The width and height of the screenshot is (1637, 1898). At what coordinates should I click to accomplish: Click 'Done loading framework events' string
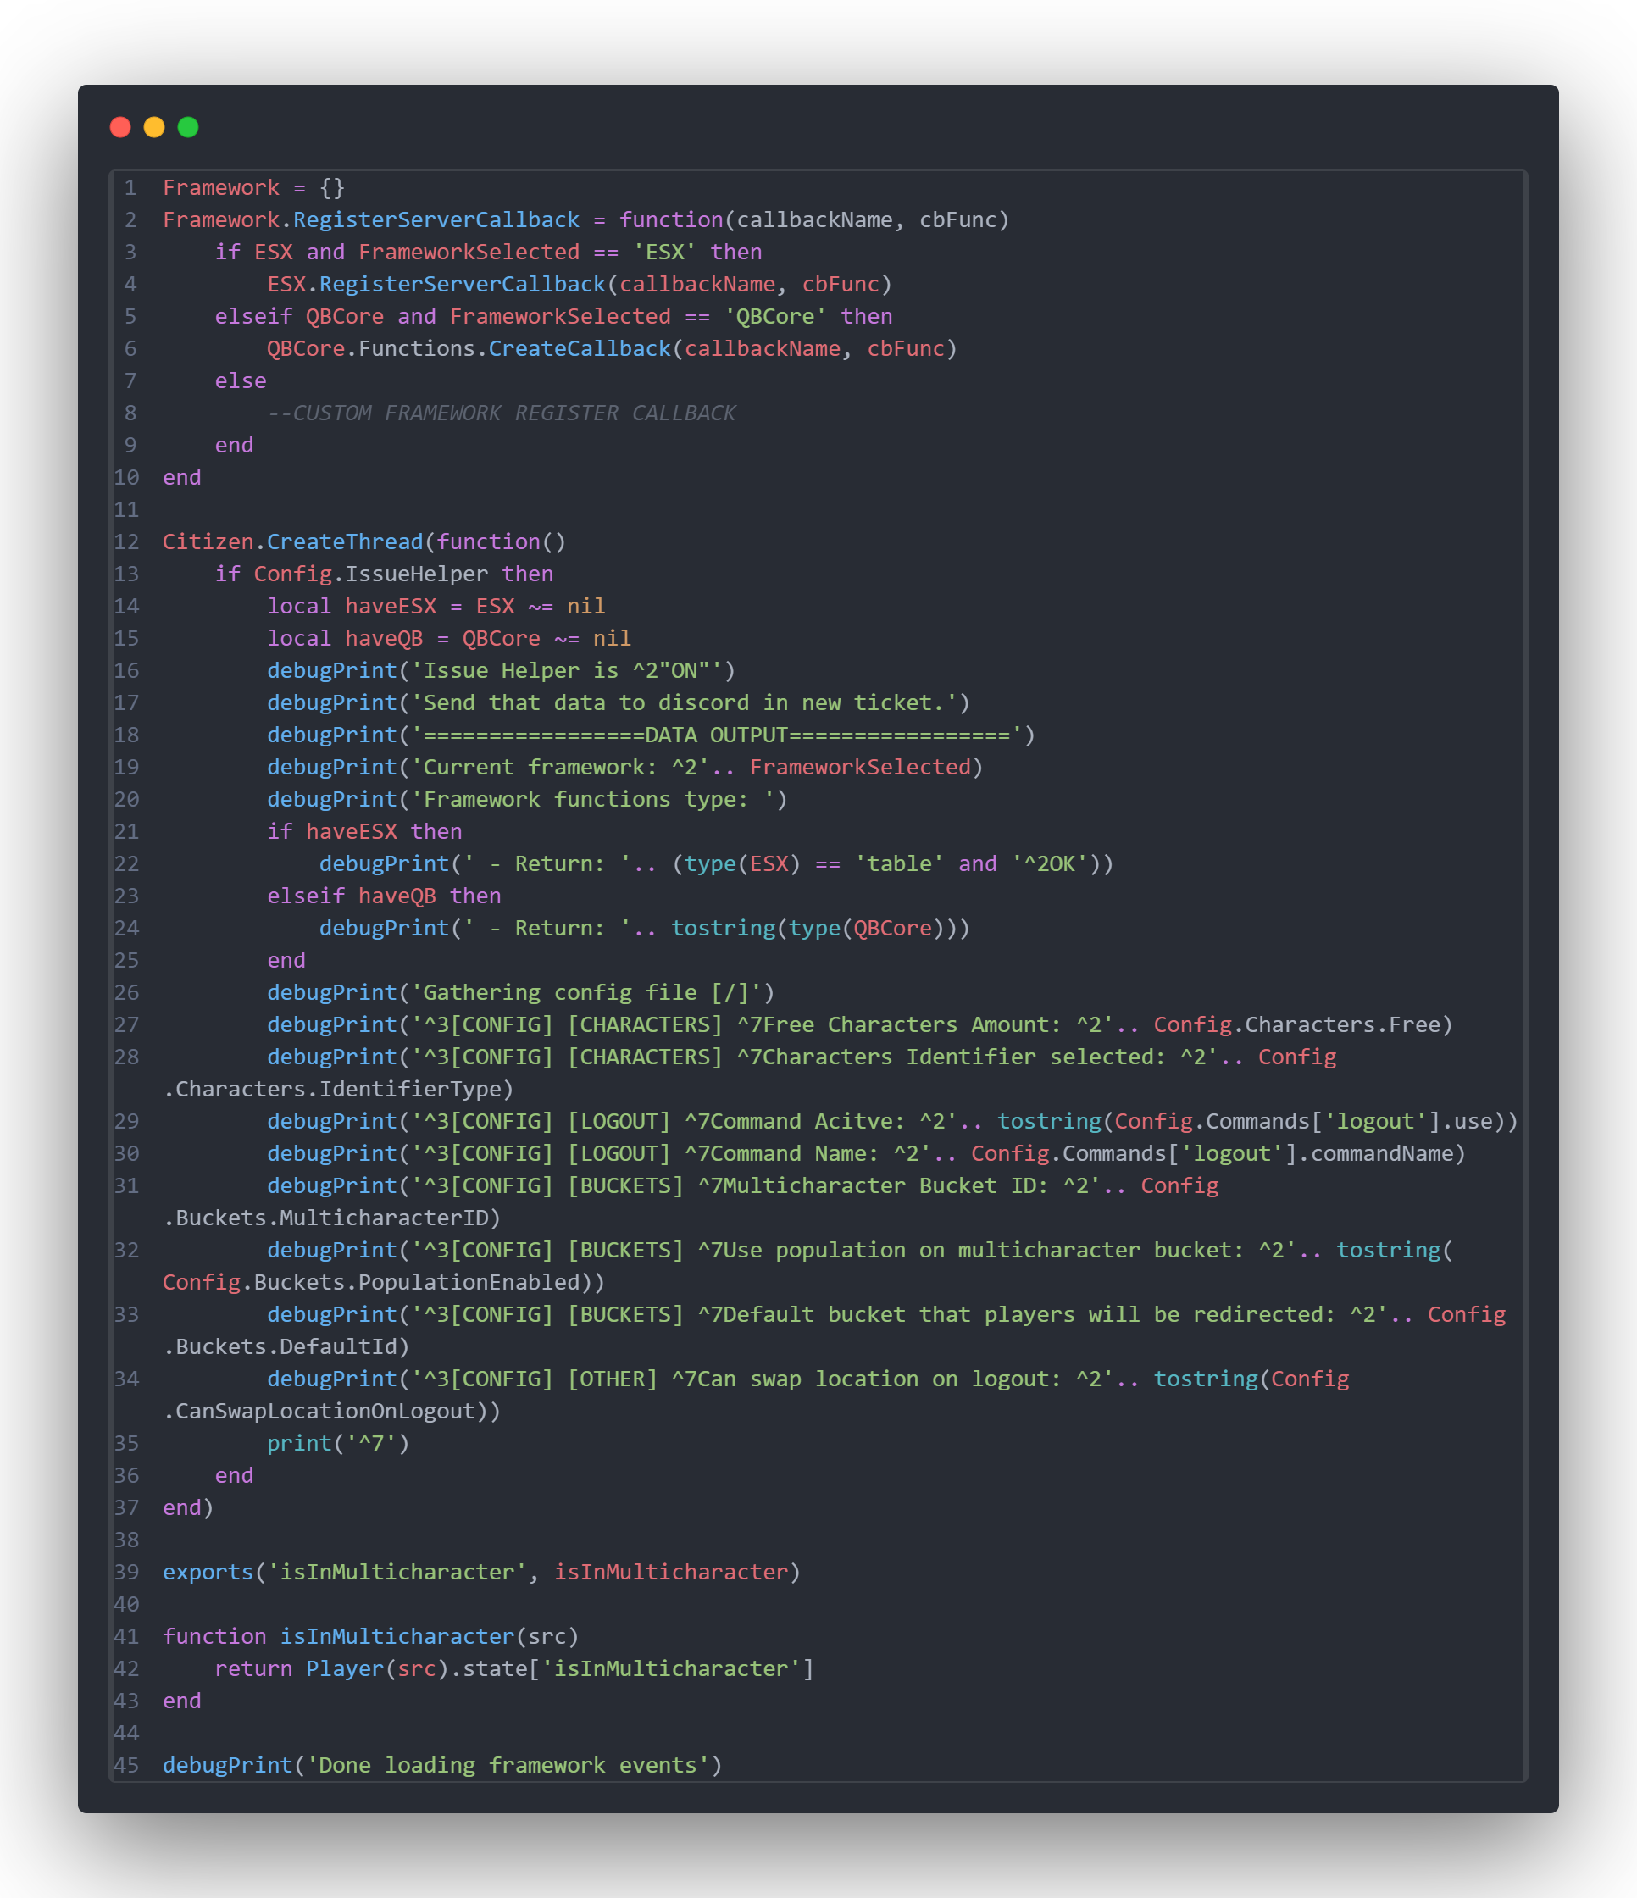pos(508,1764)
